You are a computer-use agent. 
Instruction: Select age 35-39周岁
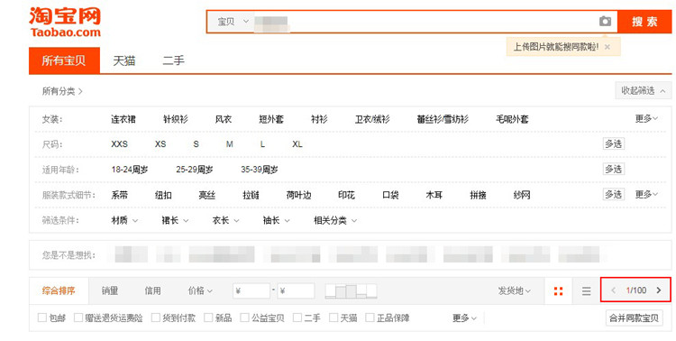[259, 170]
